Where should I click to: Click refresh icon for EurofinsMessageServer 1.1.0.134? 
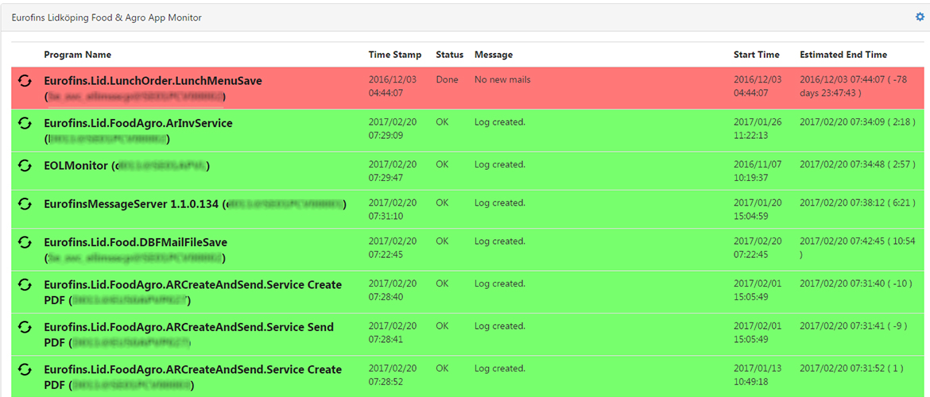point(25,203)
